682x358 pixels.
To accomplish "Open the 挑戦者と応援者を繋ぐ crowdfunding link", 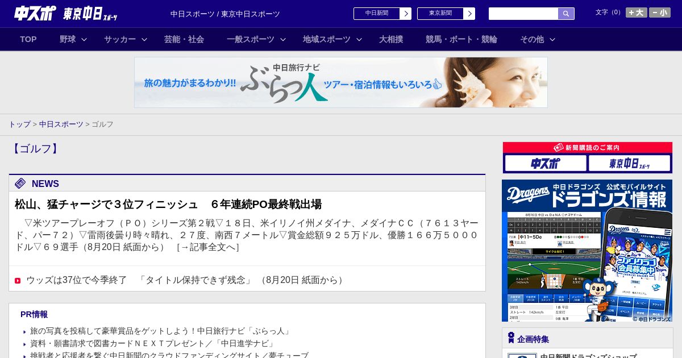I will (x=169, y=355).
